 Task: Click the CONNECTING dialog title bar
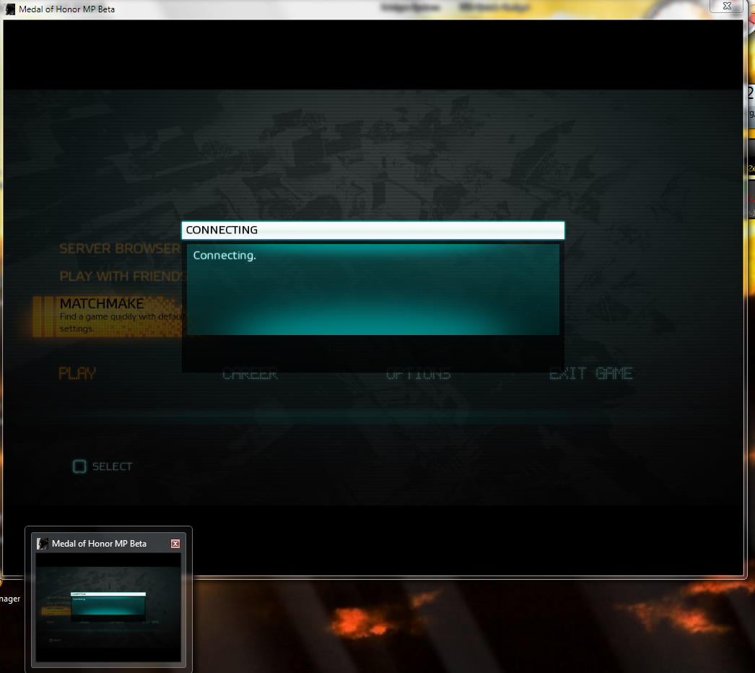coord(372,230)
